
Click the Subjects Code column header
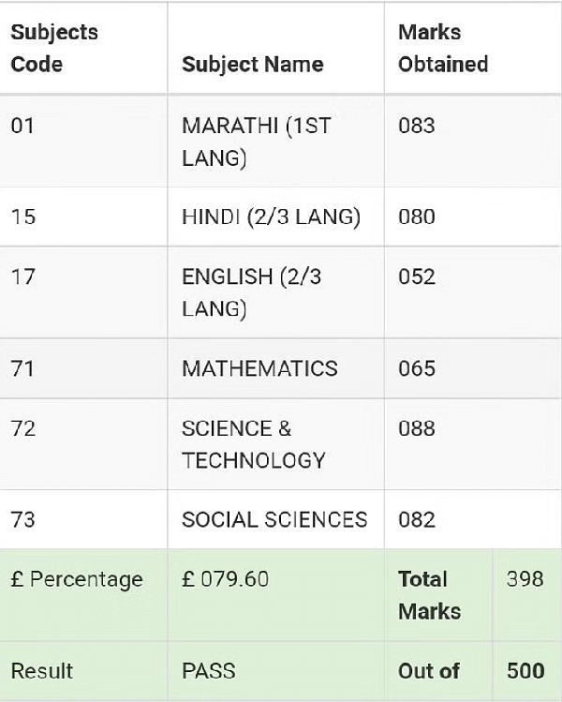click(x=54, y=48)
